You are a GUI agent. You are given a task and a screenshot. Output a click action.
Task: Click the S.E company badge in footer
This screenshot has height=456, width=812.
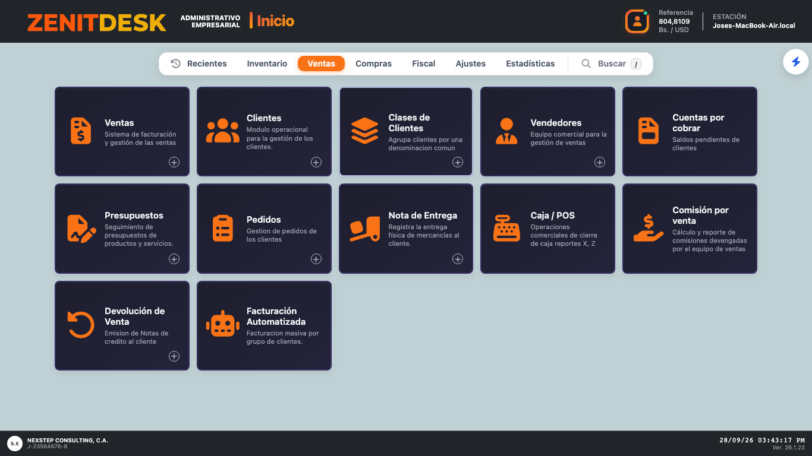tap(14, 443)
